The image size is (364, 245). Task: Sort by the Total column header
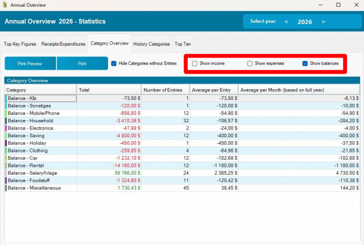point(108,90)
